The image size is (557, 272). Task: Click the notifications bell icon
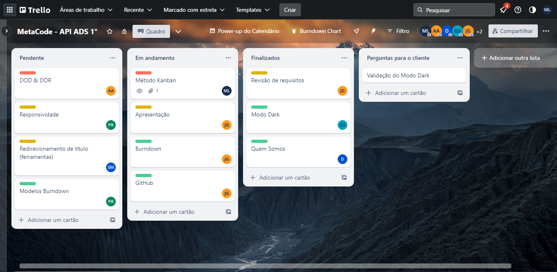tap(504, 10)
